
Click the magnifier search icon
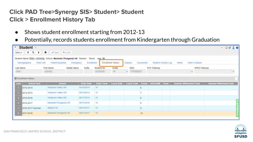(33, 52)
